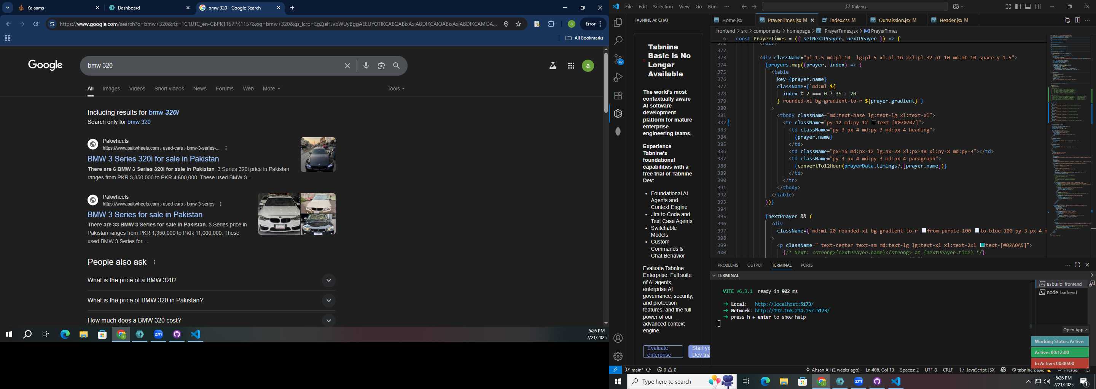
Task: Reload the Chrome page
Action: coord(36,24)
